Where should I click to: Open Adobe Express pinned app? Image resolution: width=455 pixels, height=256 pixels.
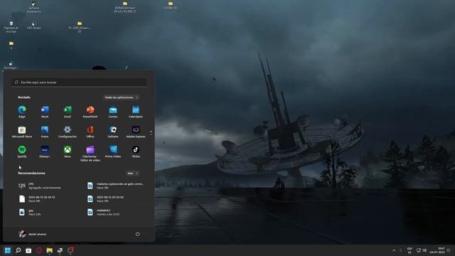(x=136, y=132)
